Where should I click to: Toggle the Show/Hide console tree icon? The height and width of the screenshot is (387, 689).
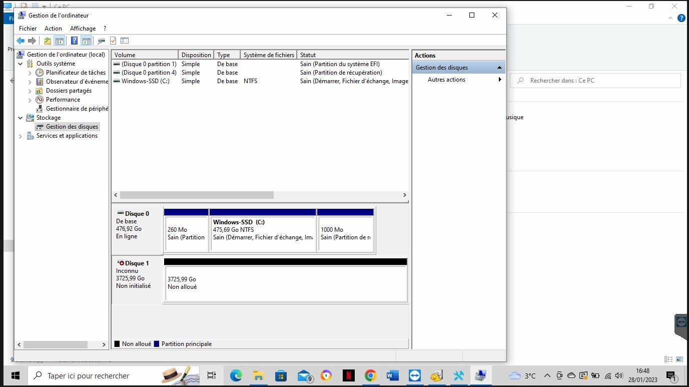tap(59, 41)
